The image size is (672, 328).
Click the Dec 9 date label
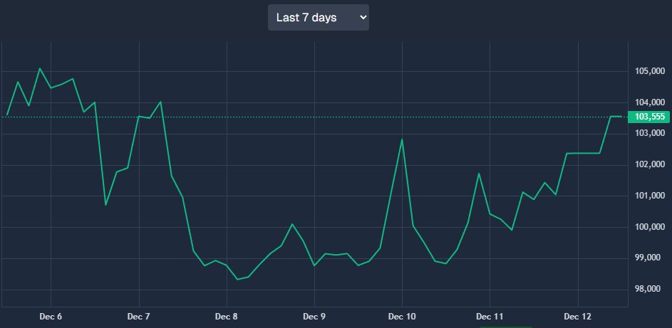314,317
